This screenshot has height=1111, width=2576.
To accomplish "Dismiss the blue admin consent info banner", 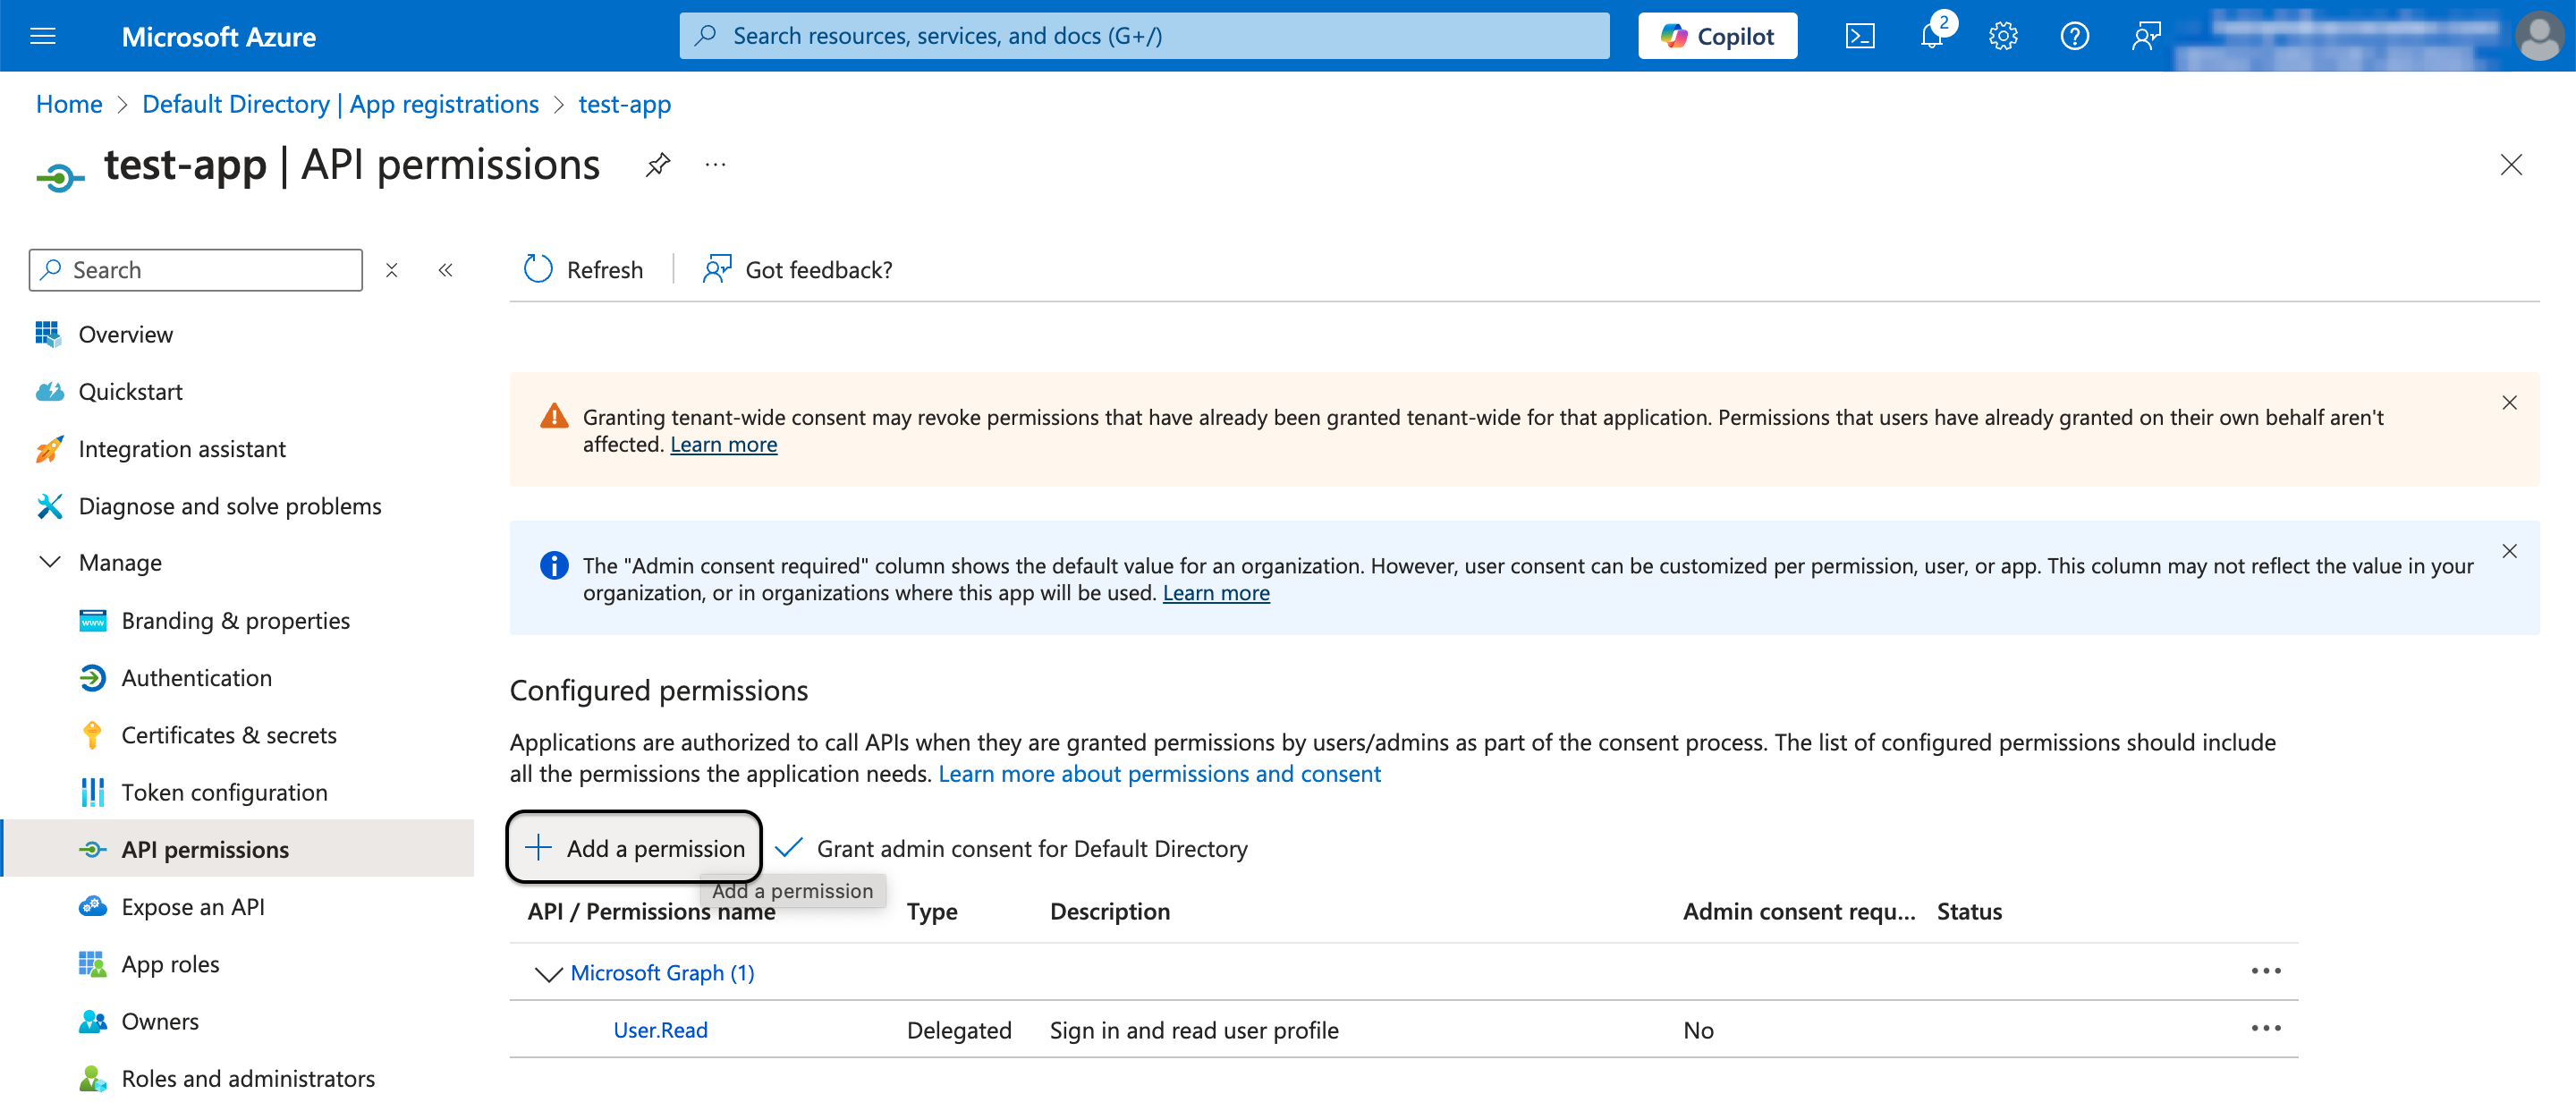I will click(x=2509, y=551).
